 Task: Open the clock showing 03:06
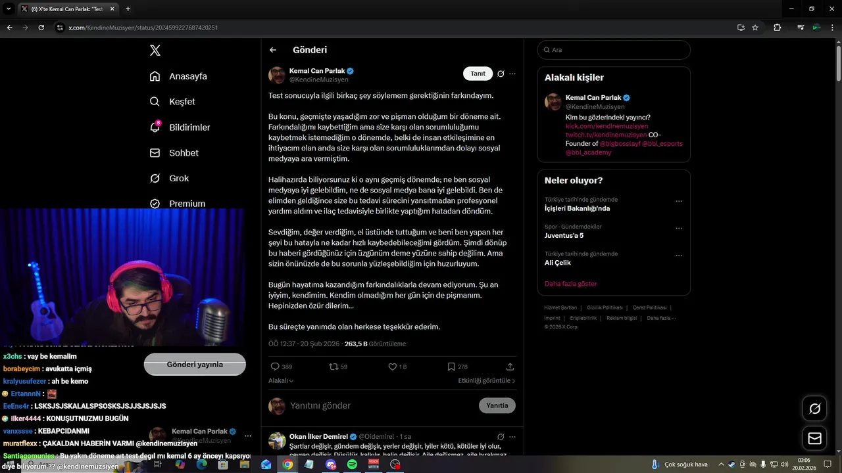pos(804,464)
